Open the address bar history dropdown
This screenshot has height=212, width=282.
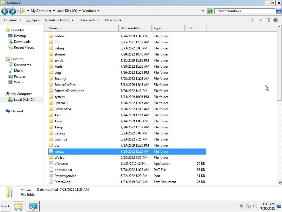click(x=203, y=11)
